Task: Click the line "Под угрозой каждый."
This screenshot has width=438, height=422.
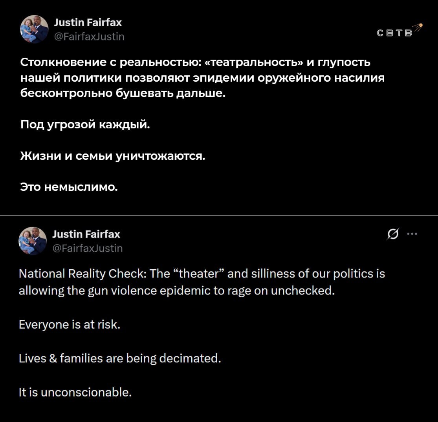Action: (x=85, y=124)
